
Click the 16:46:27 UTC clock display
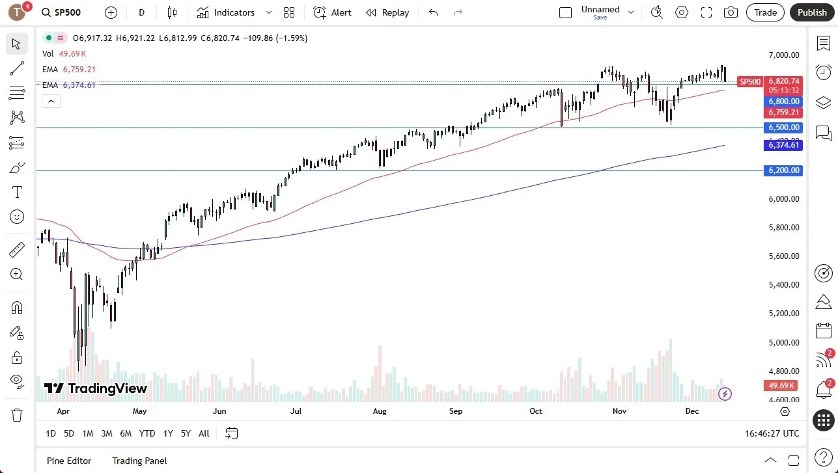click(772, 433)
